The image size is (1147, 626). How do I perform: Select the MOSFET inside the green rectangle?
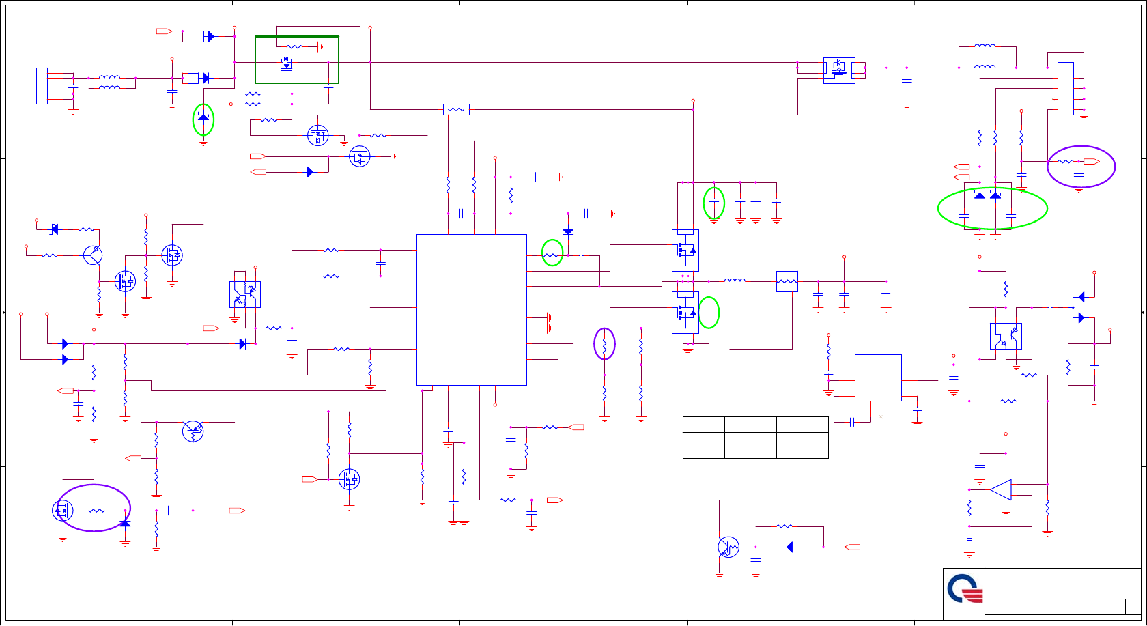click(x=287, y=64)
